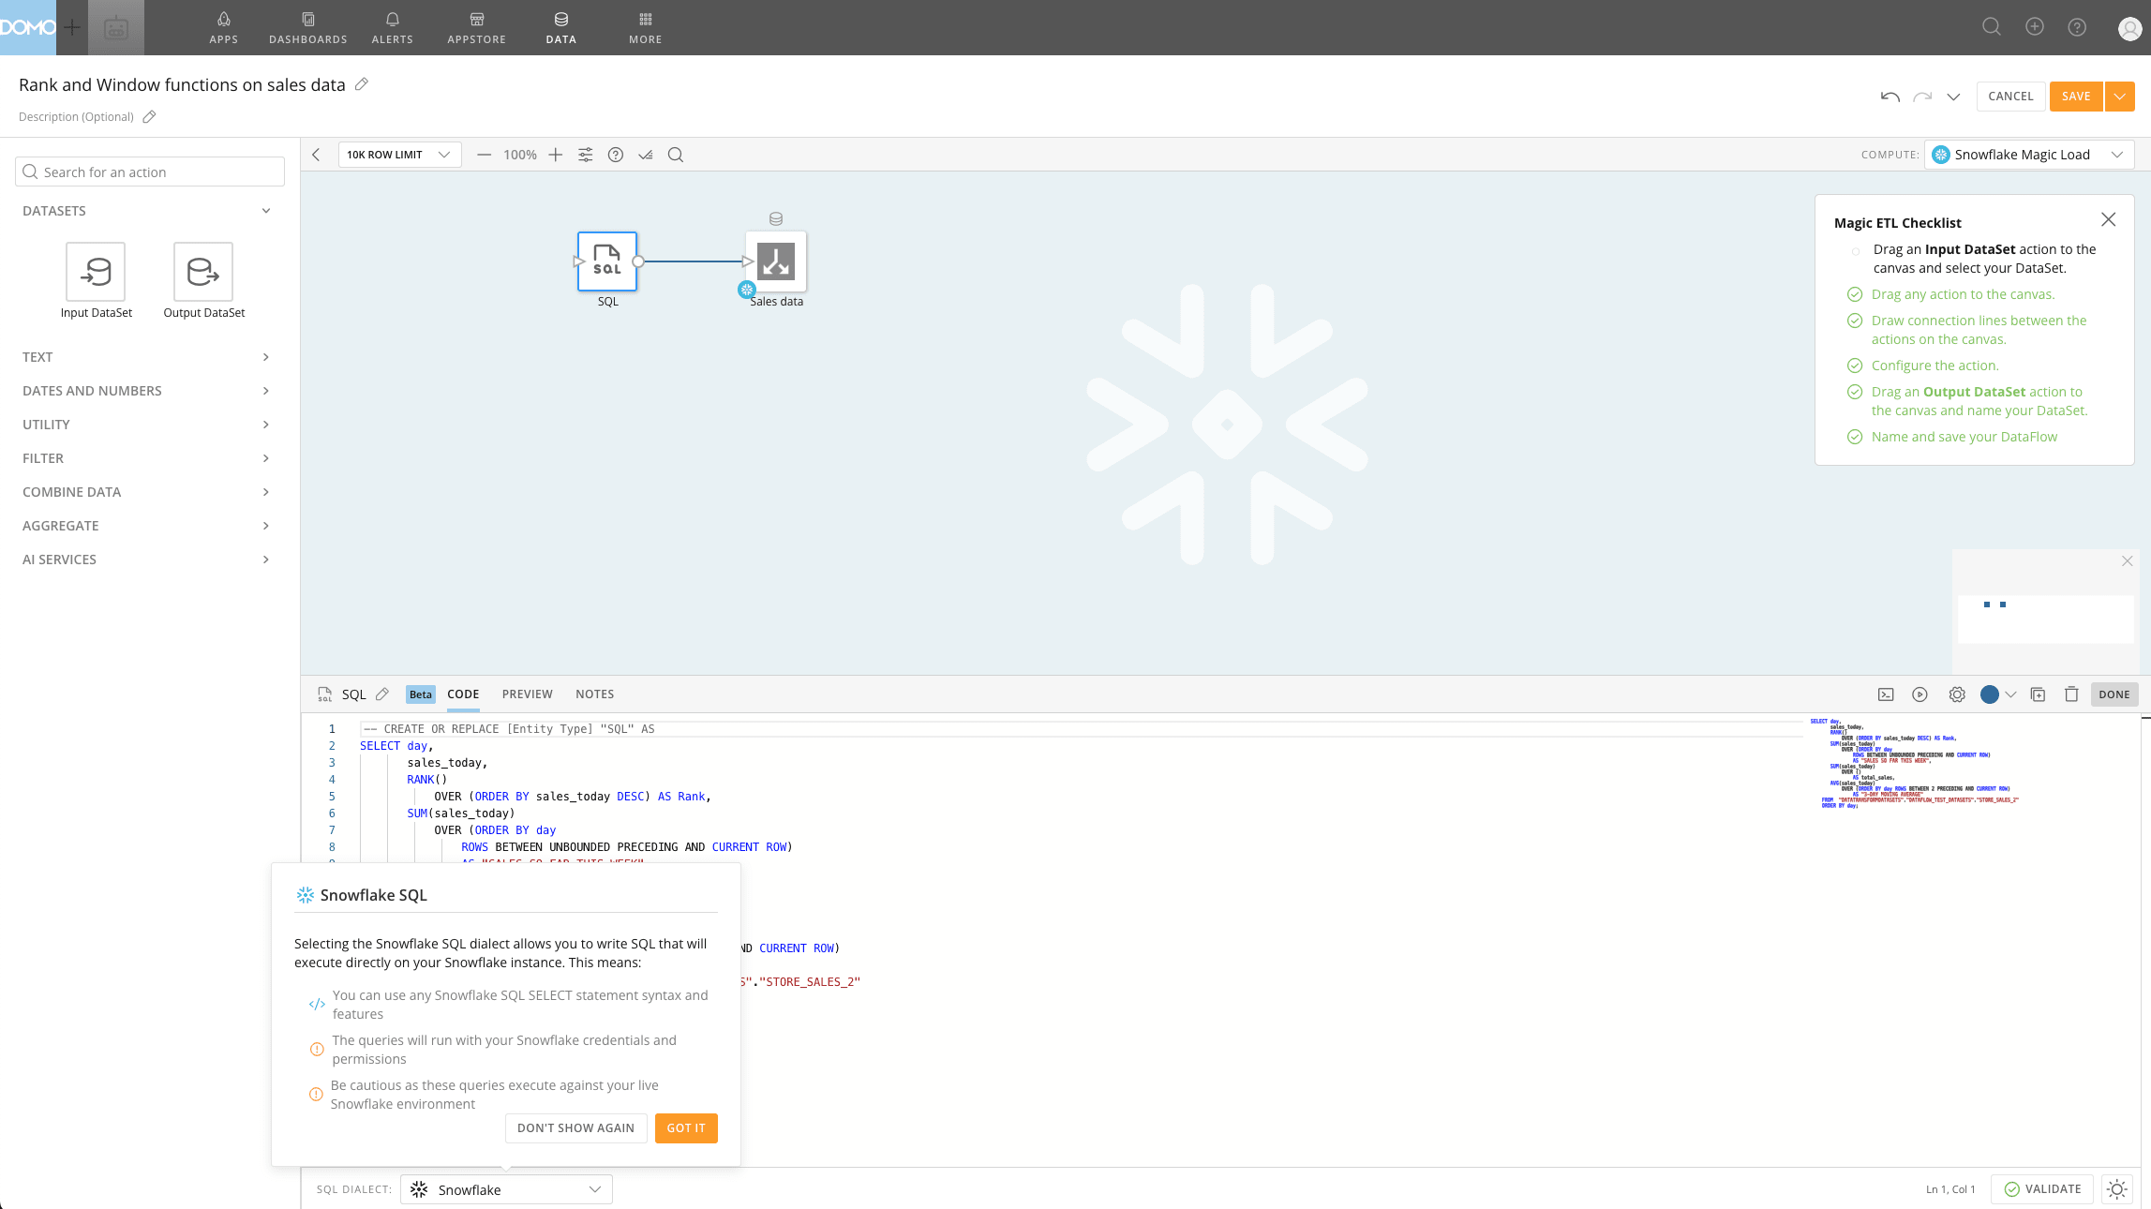Screen dimensions: 2151x1209
Task: Close the Magic ETL Checklist panel
Action: (2109, 219)
